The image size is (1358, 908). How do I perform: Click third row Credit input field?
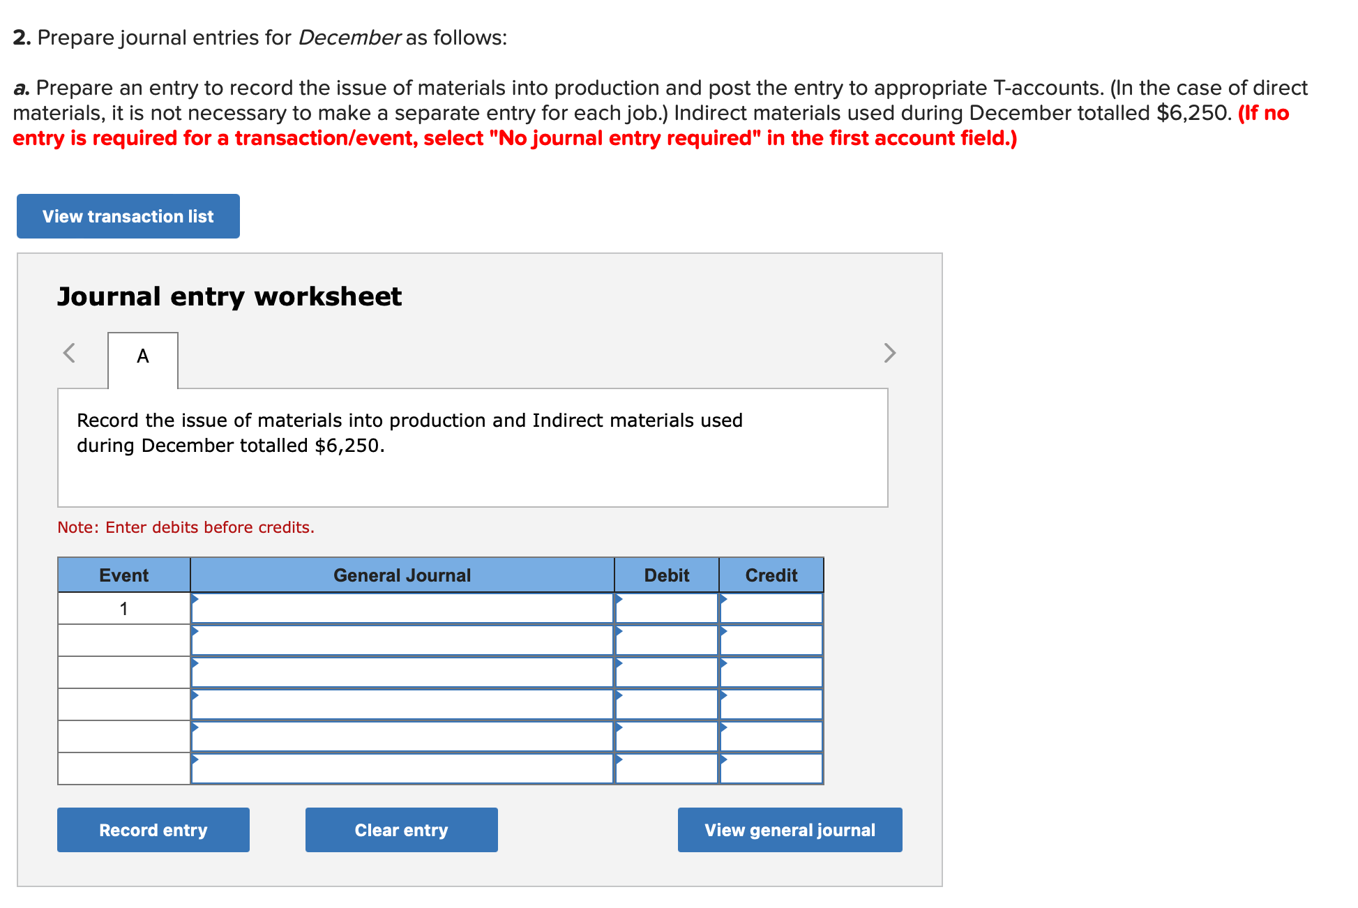click(x=771, y=672)
